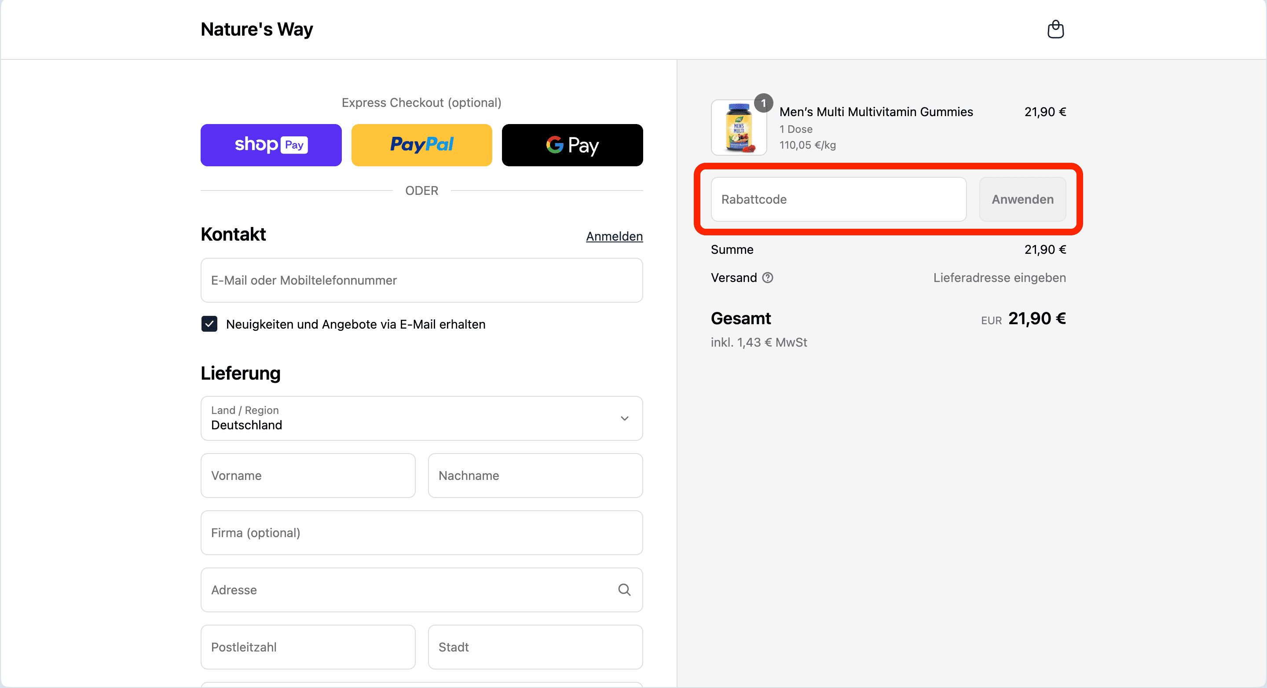Focus the Rabattcode input field

(x=838, y=199)
